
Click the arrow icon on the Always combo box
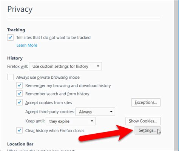click(111, 112)
